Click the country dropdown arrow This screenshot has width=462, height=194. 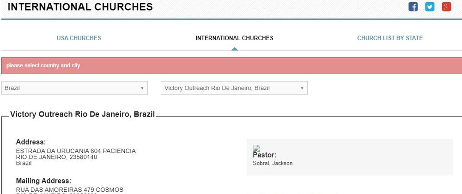pos(142,88)
